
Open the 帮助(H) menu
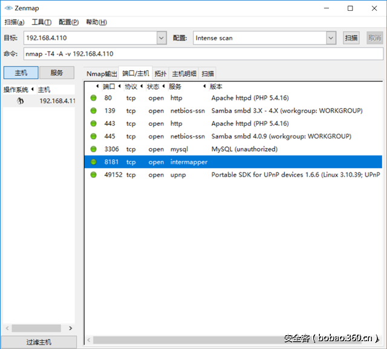click(96, 22)
